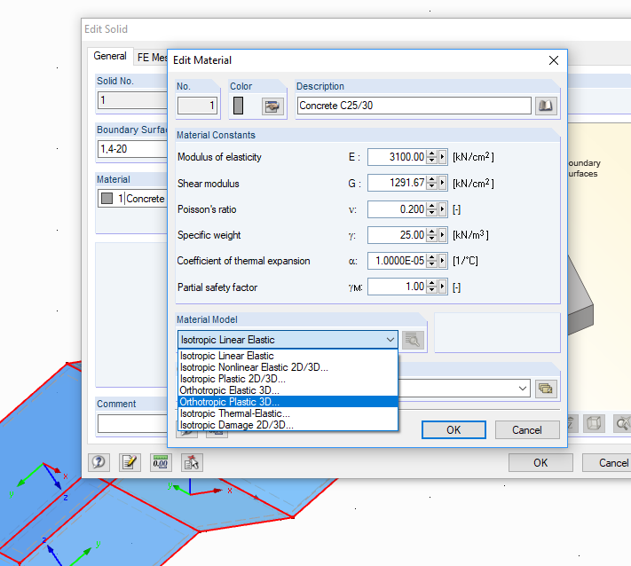Open arrow menu beside Modulus of elasticity
Image resolution: width=631 pixels, height=566 pixels.
coord(442,157)
